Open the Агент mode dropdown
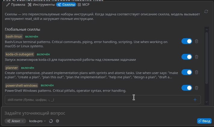This screenshot has height=127, width=214. click(15, 121)
